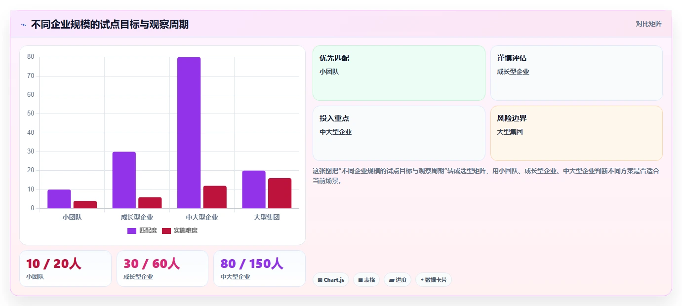Open the 风险边界 matrix card
The image size is (682, 306).
tap(576, 133)
